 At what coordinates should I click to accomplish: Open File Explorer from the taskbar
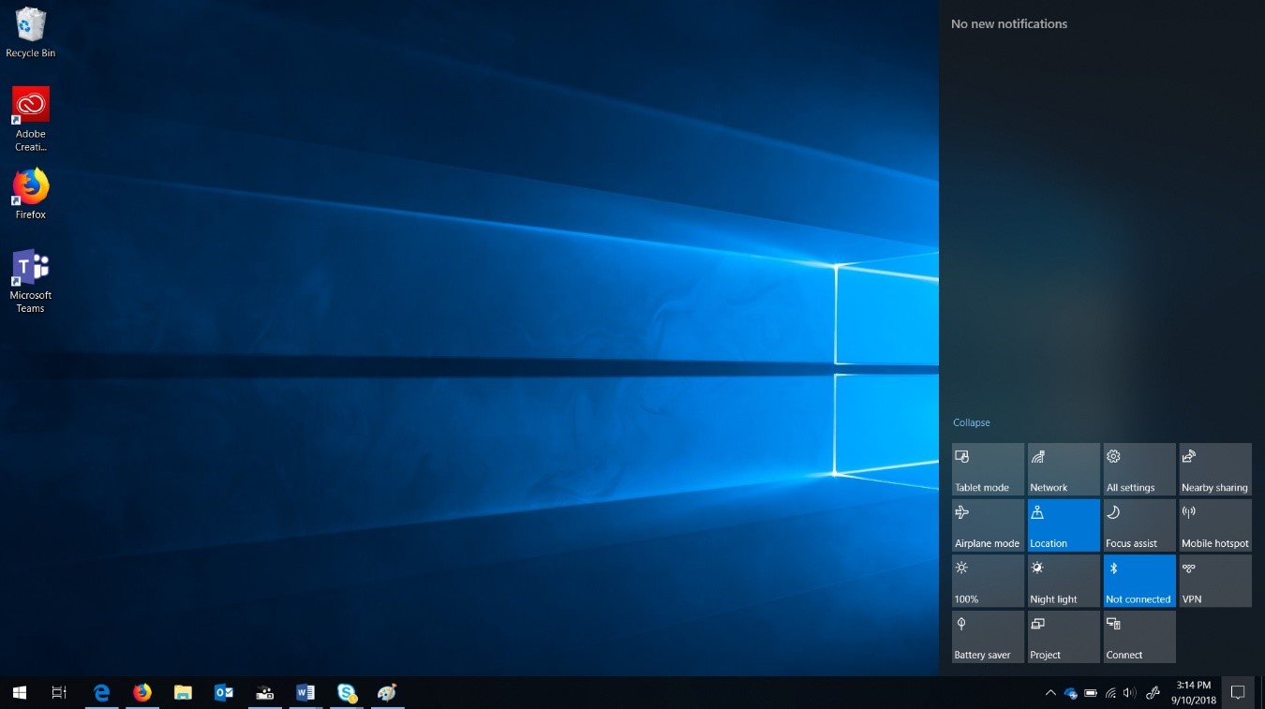tap(183, 693)
